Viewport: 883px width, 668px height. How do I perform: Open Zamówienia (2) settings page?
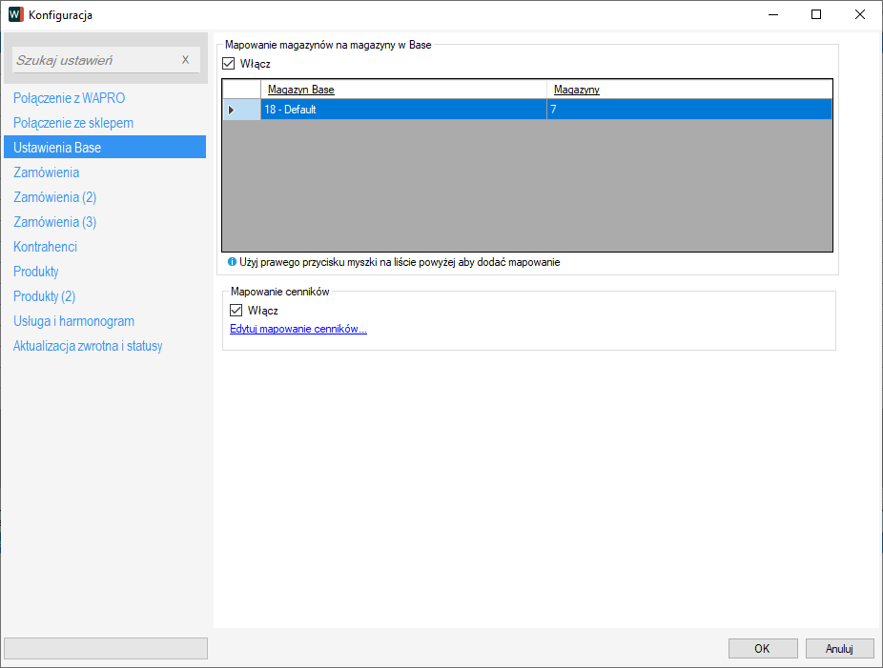(54, 197)
